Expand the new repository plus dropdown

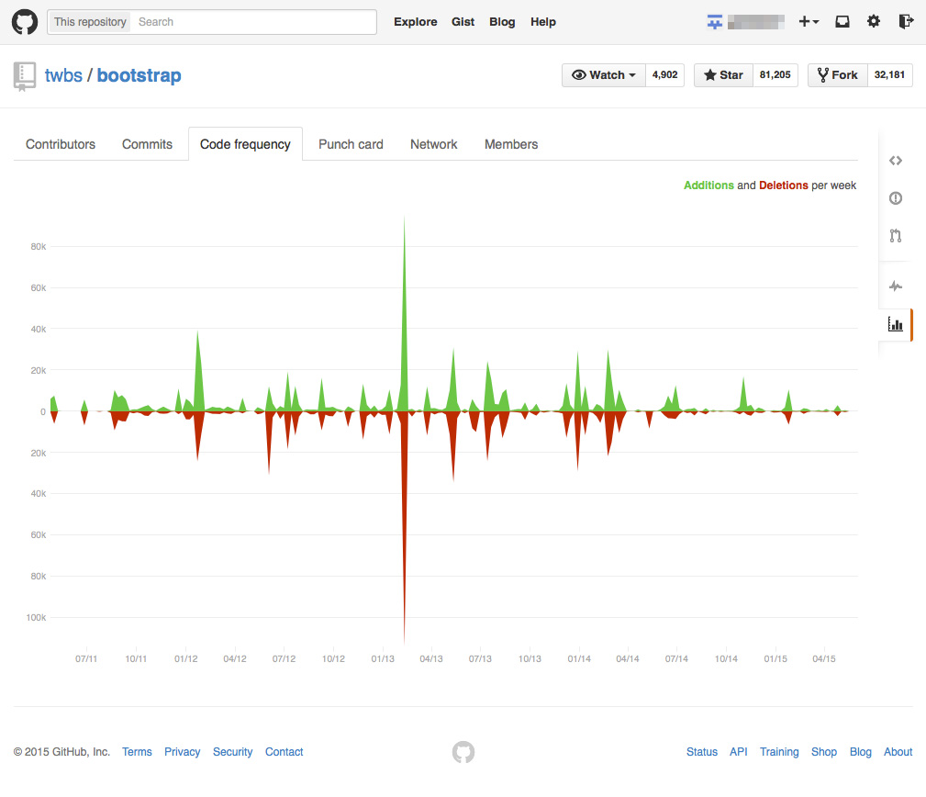coord(809,20)
